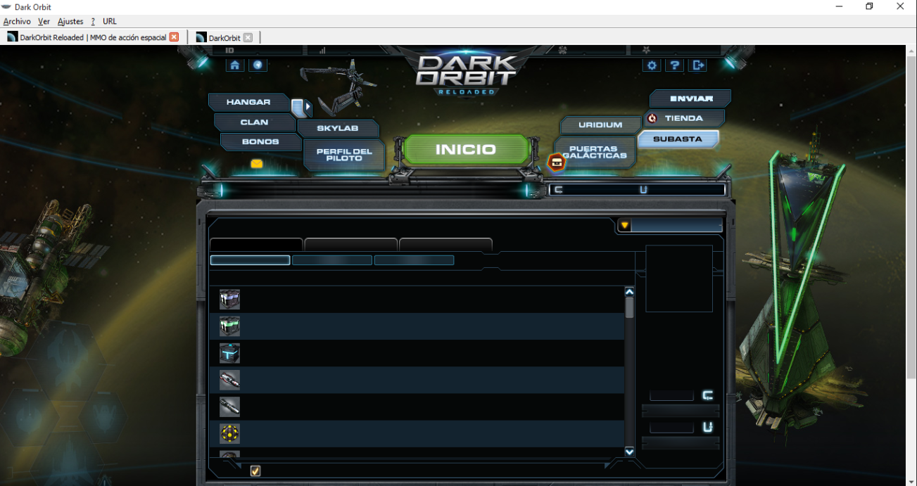The width and height of the screenshot is (917, 486).
Task: Open the settings gear icon
Action: [x=652, y=65]
